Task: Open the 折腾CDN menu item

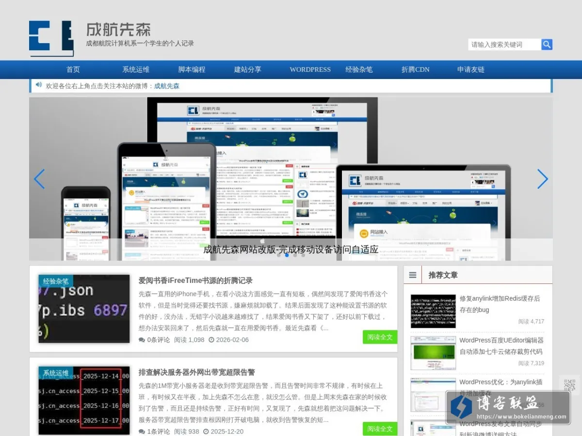Action: click(416, 69)
